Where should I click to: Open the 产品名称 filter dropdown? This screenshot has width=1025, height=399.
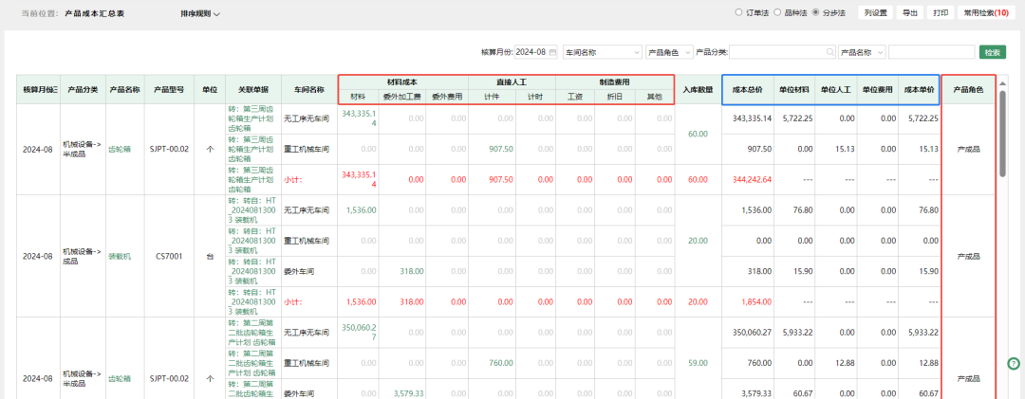(x=862, y=52)
